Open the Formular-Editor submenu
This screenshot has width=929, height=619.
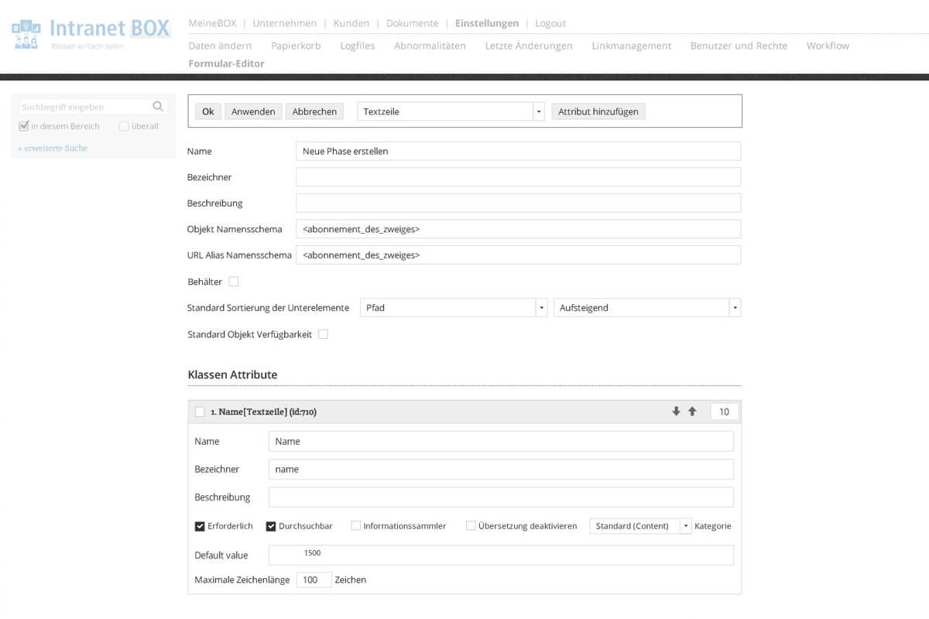[226, 63]
